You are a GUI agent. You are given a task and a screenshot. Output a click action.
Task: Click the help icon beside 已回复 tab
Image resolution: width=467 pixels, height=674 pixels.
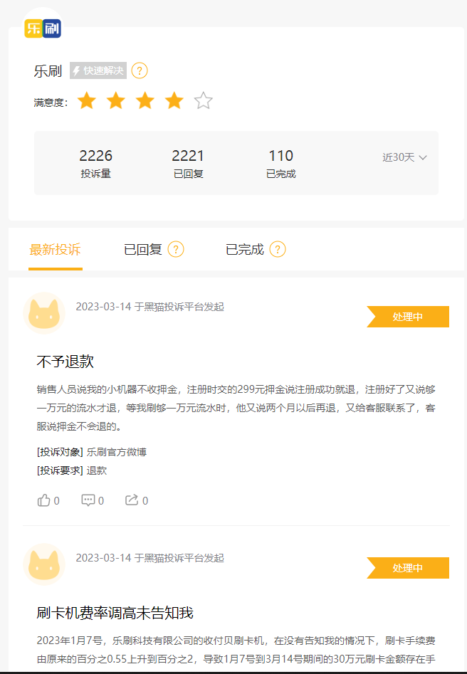coord(175,249)
